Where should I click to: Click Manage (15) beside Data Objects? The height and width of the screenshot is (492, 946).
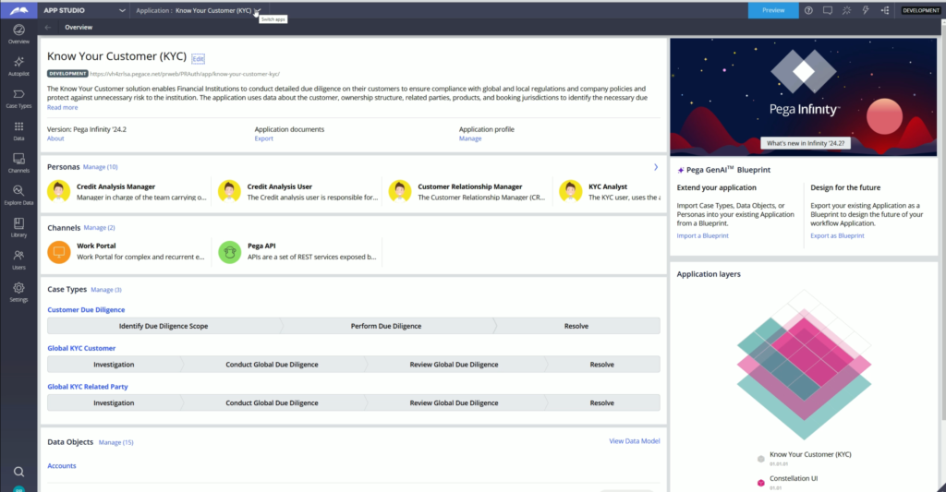(x=115, y=442)
